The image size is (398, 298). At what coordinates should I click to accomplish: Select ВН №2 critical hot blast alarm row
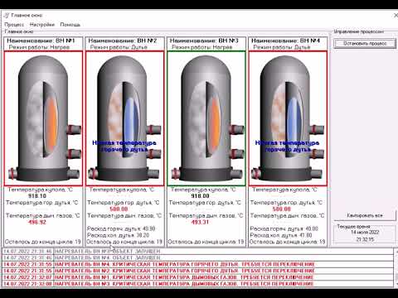(197, 271)
